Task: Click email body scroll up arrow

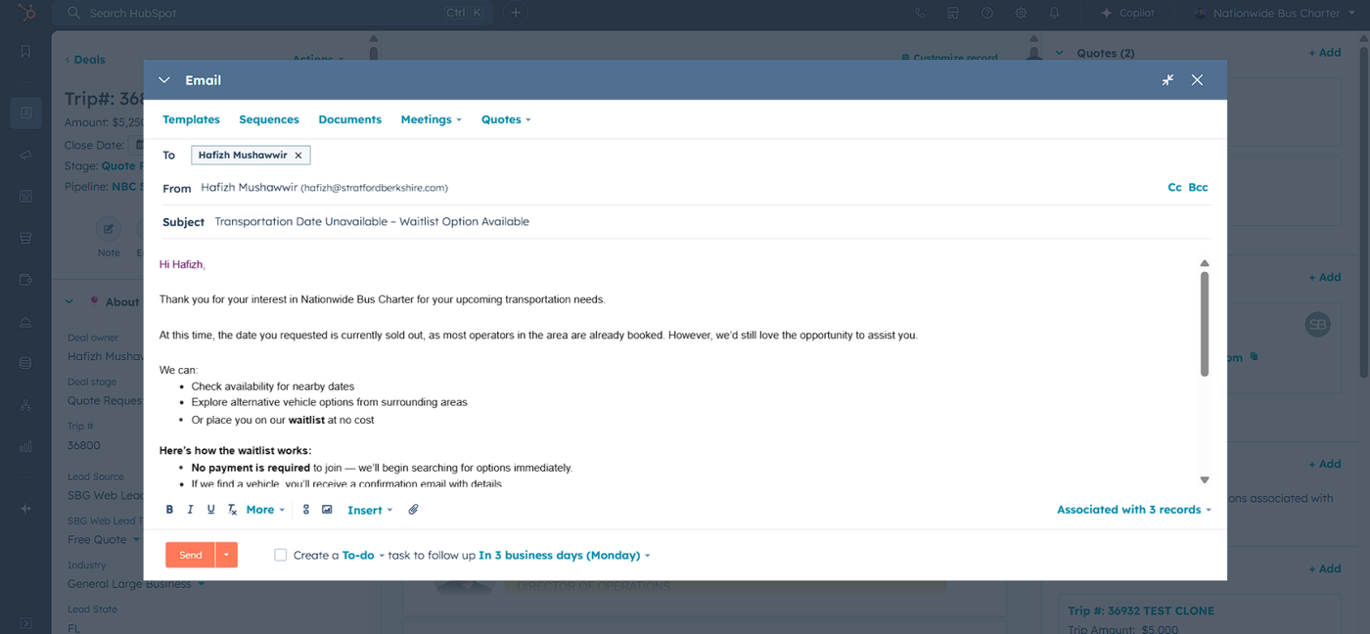Action: 1205,263
